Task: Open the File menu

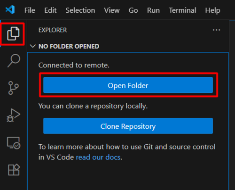Action: (x=30, y=10)
